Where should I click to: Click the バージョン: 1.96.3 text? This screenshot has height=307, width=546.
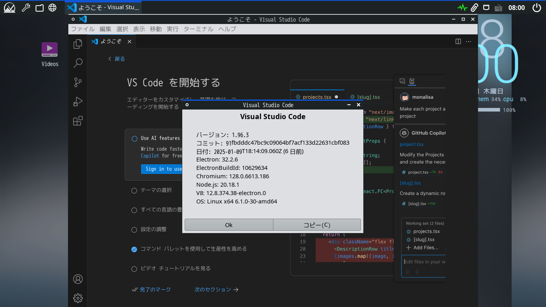pos(223,135)
